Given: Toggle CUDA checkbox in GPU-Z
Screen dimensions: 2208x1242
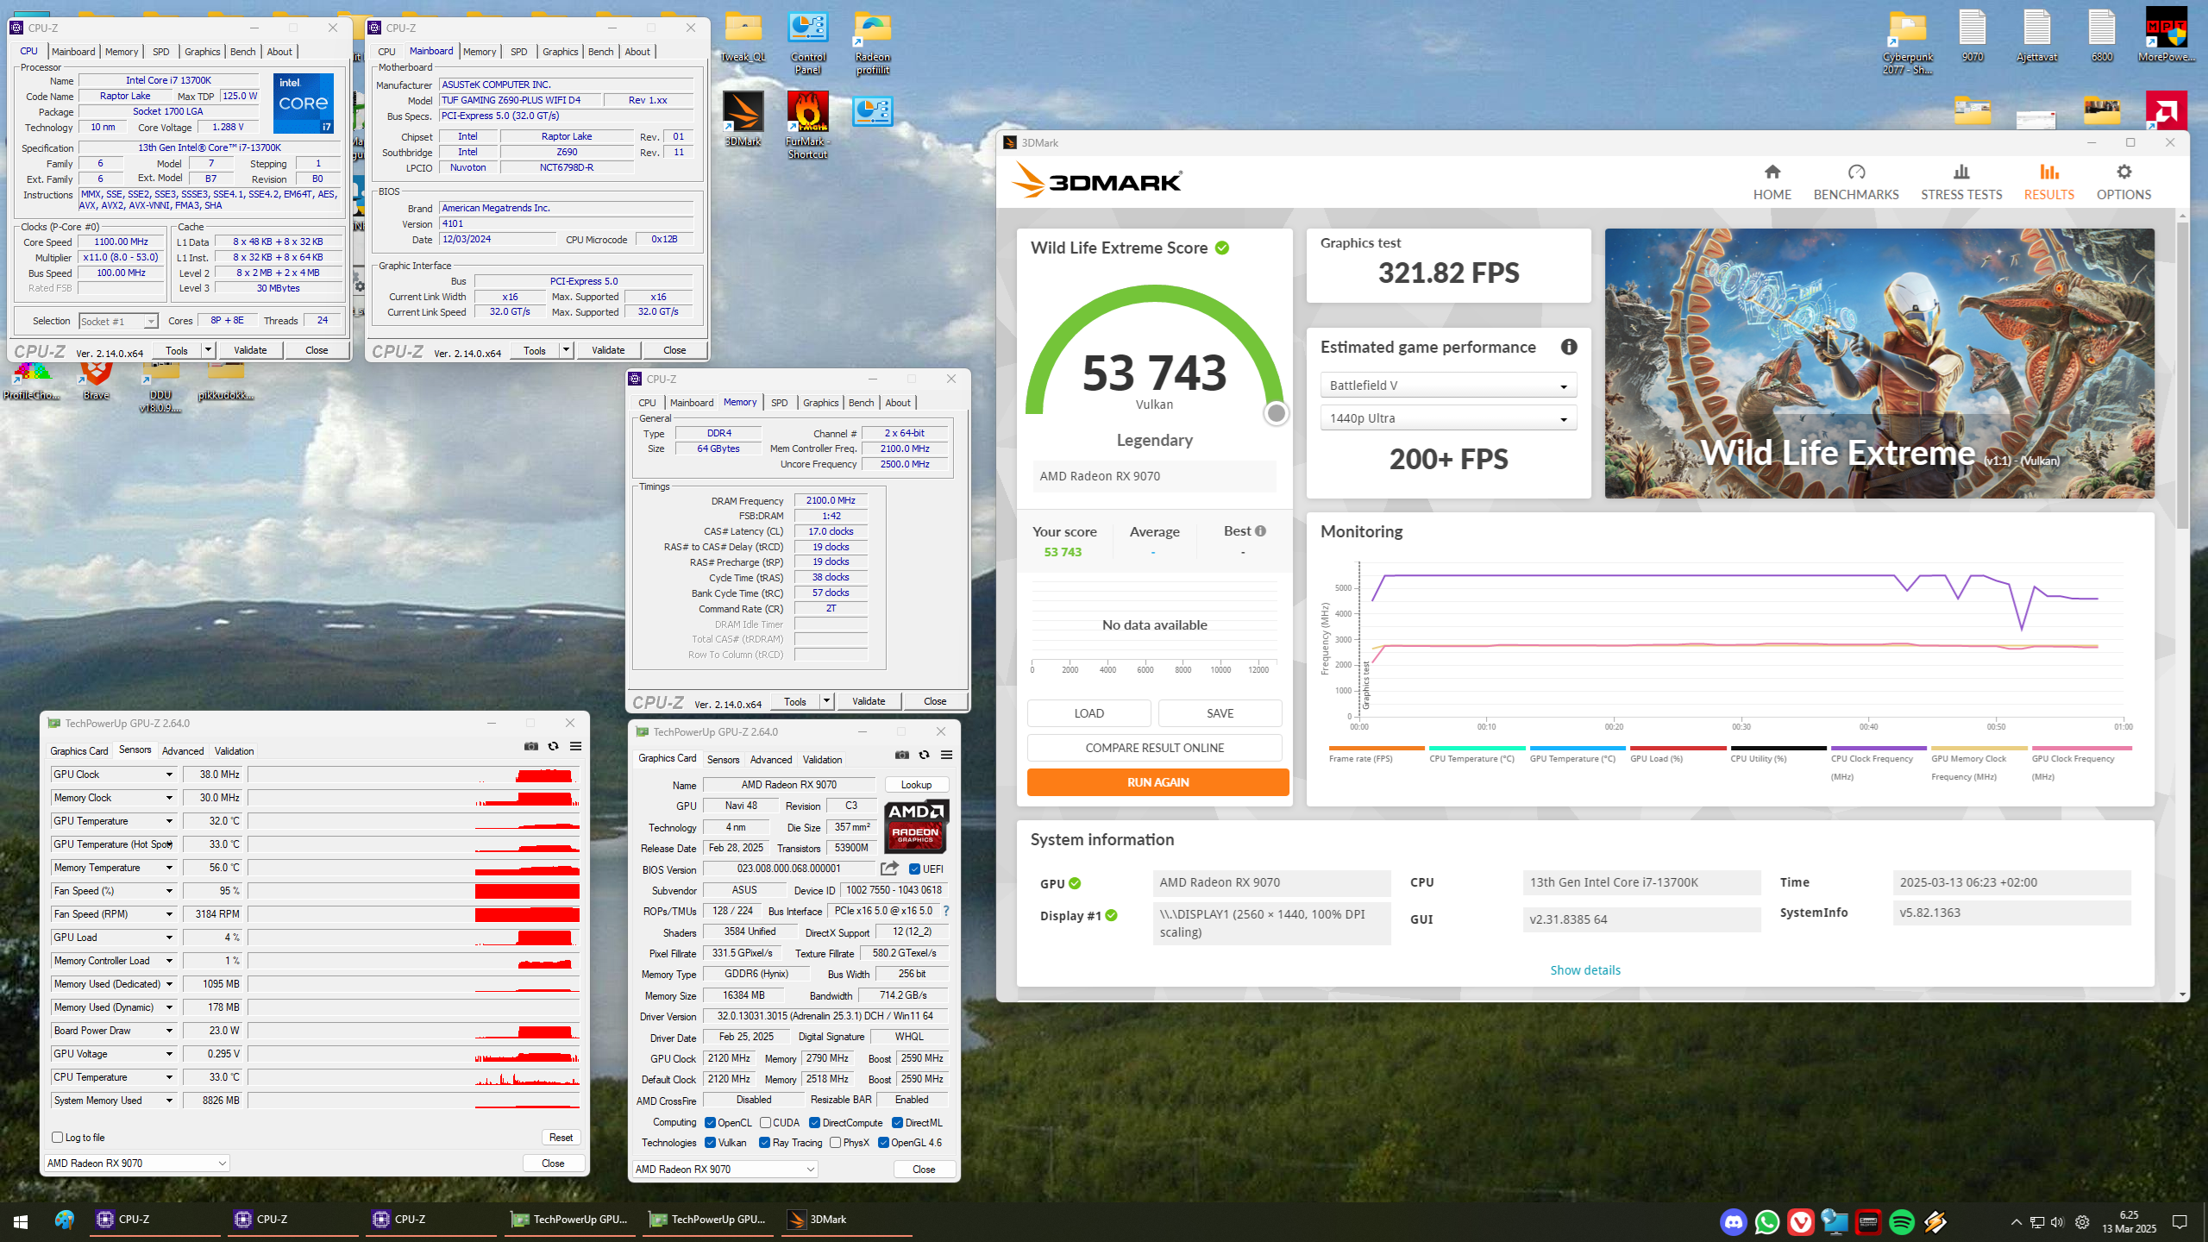Looking at the screenshot, I should tap(765, 1122).
